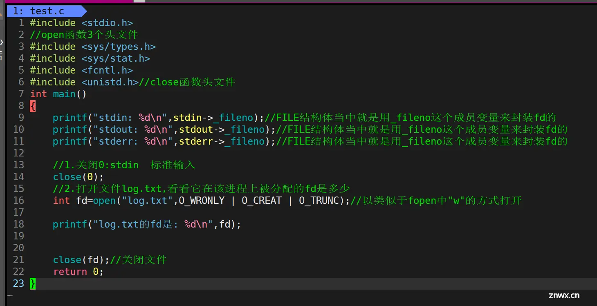This screenshot has width=597, height=306.
Task: Click the int main() declaration
Action: (x=58, y=94)
